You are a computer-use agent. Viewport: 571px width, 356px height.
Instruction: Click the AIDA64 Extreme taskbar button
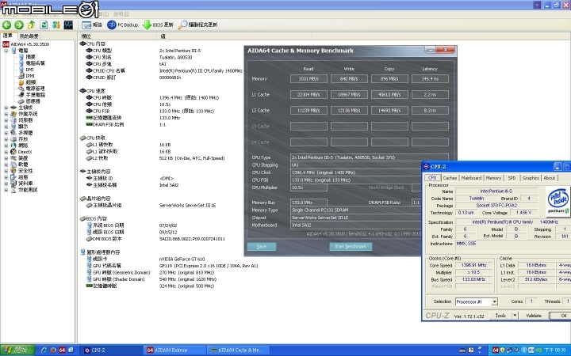(174, 350)
